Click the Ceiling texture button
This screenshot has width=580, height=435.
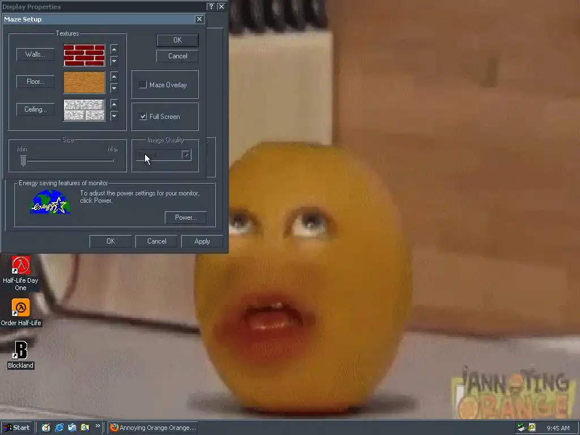pyautogui.click(x=35, y=109)
